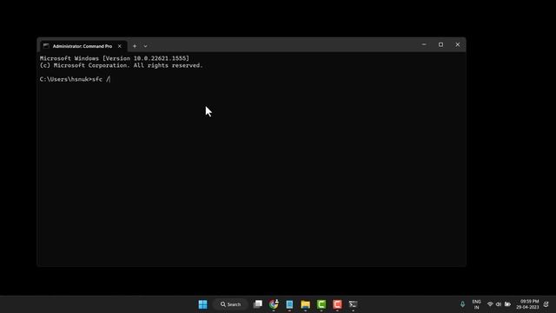Open the clock showing 29-04-2023
Image resolution: width=556 pixels, height=313 pixels.
tap(527, 304)
